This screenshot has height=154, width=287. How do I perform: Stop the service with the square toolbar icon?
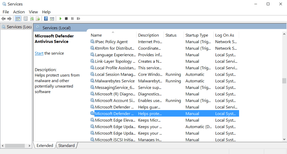[x=67, y=19]
